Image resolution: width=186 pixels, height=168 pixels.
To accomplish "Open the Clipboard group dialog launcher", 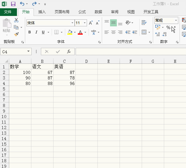I will (22, 42).
